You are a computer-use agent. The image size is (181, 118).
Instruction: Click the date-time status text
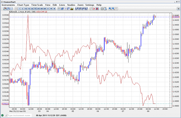coord(51,115)
